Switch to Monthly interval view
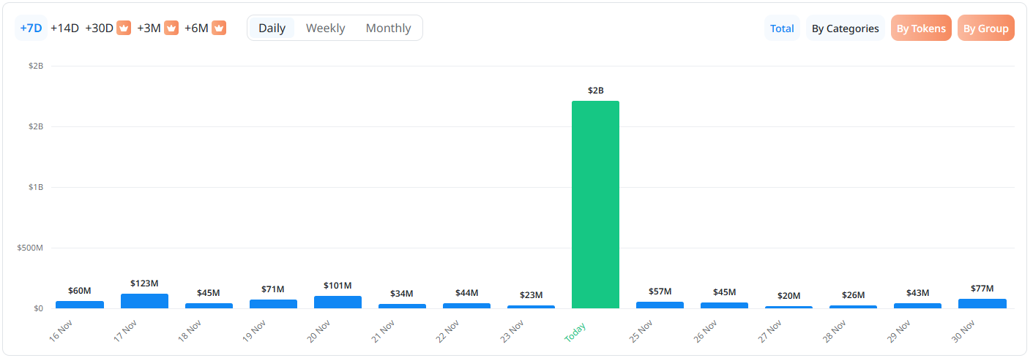The image size is (1033, 358). 388,28
